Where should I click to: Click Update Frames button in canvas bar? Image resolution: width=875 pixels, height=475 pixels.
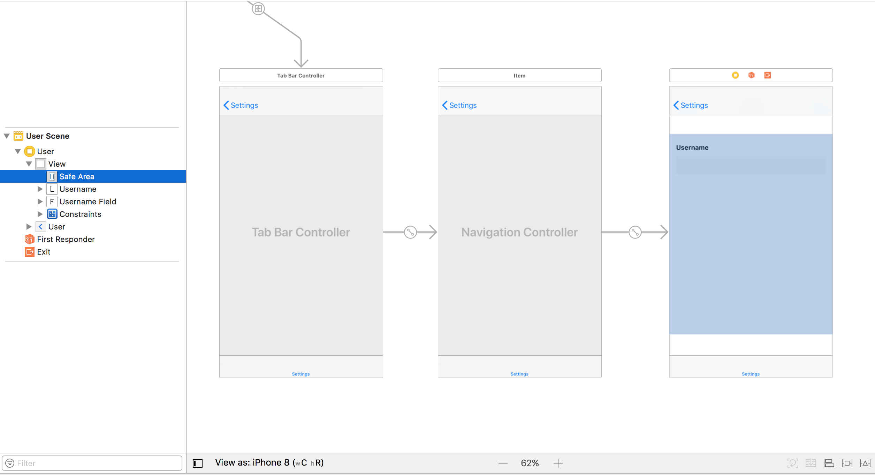(793, 463)
